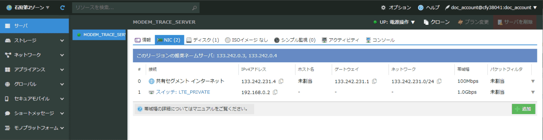This screenshot has width=543, height=140.
Task: Copy the network 133.242.231.0/24
Action: click(x=440, y=81)
